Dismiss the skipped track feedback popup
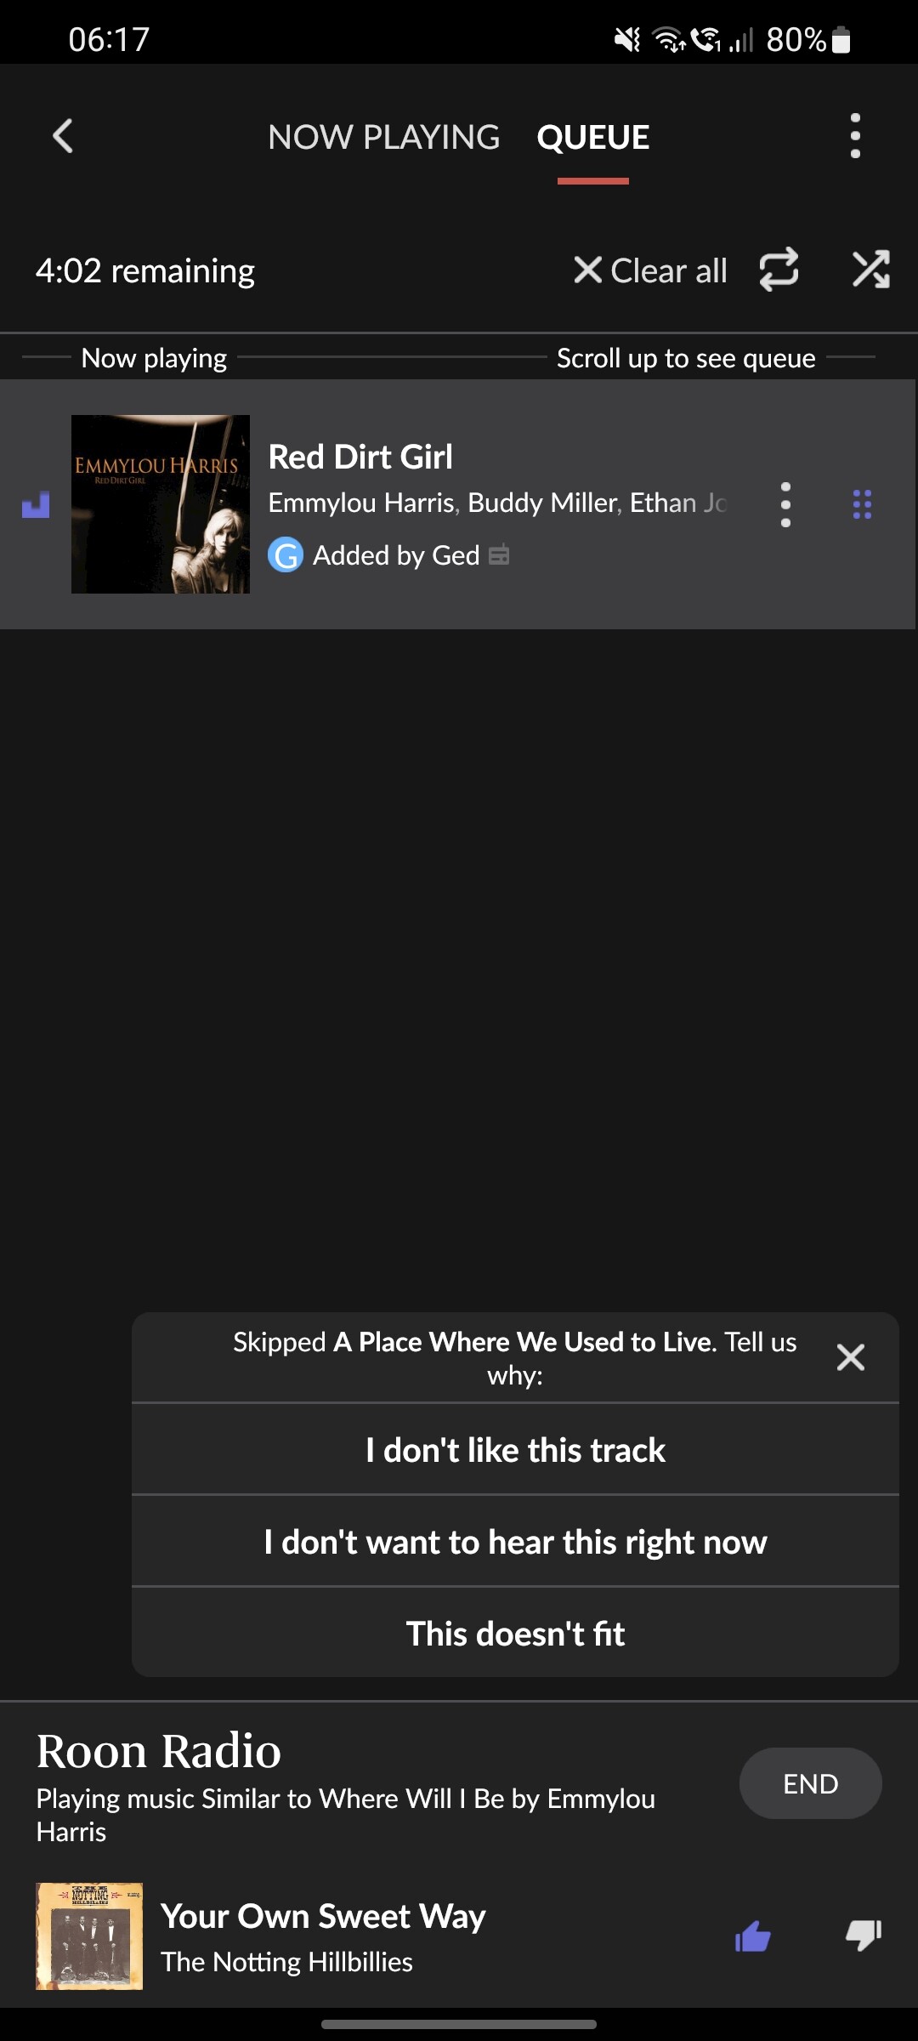The height and width of the screenshot is (2041, 918). [x=851, y=1357]
